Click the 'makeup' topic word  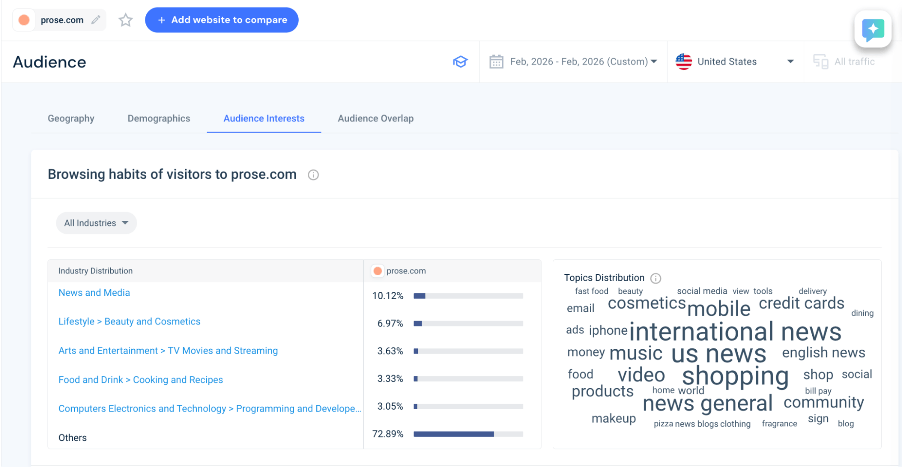coord(614,419)
